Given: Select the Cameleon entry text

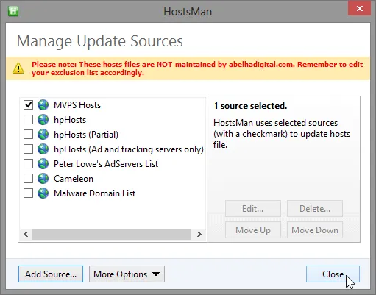Looking at the screenshot, I should pos(74,179).
